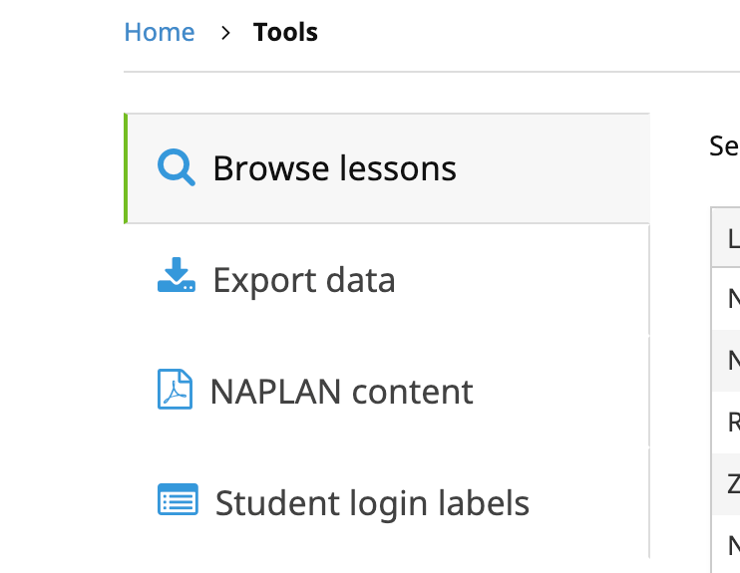This screenshot has width=740, height=573.
Task: Click the green active bar on Browse lessons
Action: 126,168
